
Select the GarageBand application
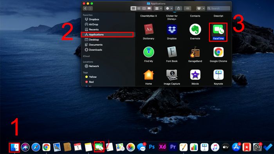[195, 52]
